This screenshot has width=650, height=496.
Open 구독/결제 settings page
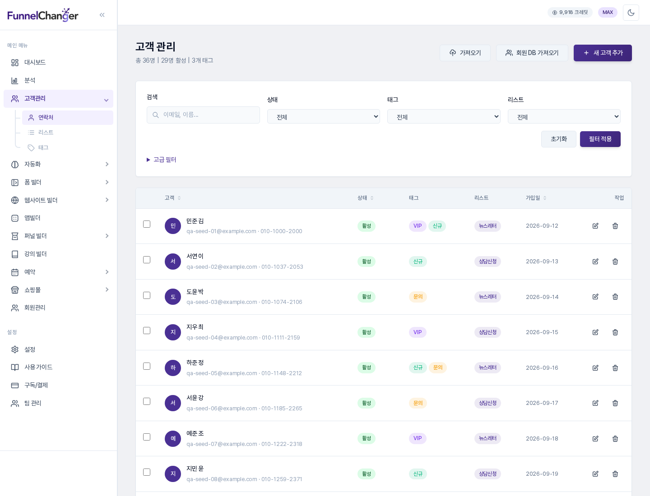pos(59,386)
